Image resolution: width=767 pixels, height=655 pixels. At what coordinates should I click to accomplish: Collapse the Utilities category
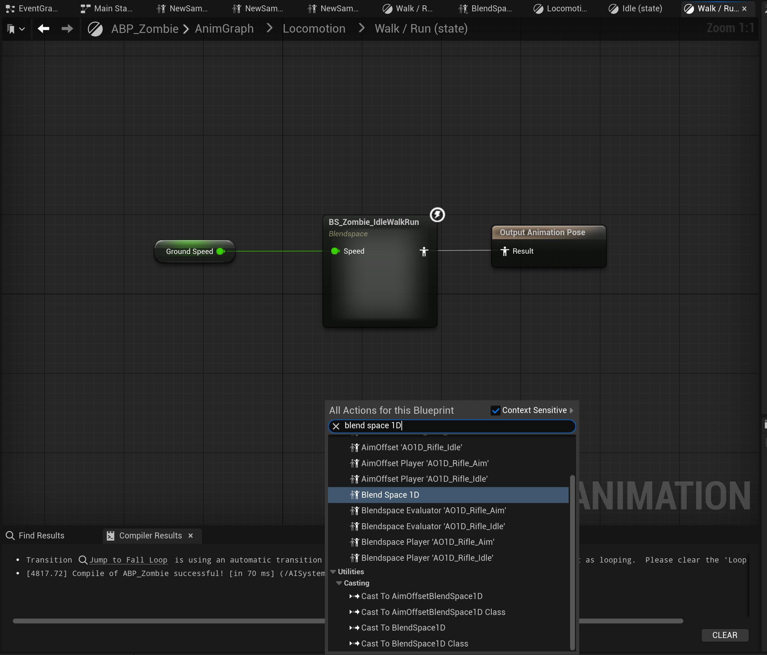click(x=333, y=572)
